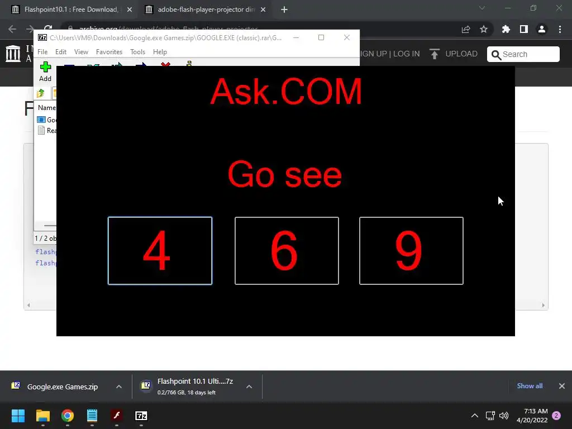Open 7-Zip from the taskbar

point(141,416)
